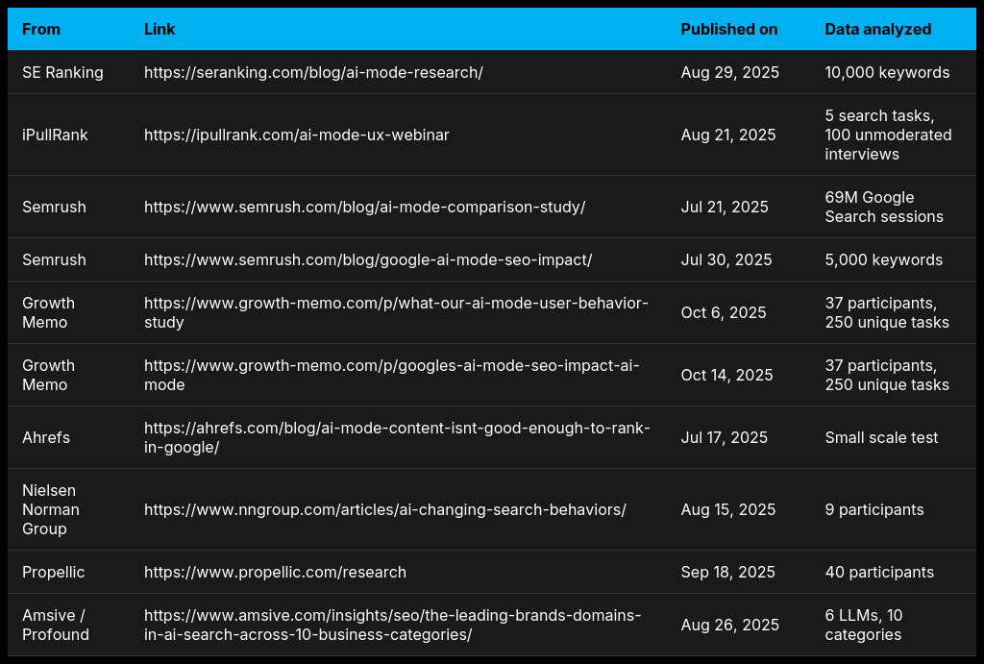Click the "69M Google Search sessions" cell
Screen dimensions: 984x664
tap(883, 208)
